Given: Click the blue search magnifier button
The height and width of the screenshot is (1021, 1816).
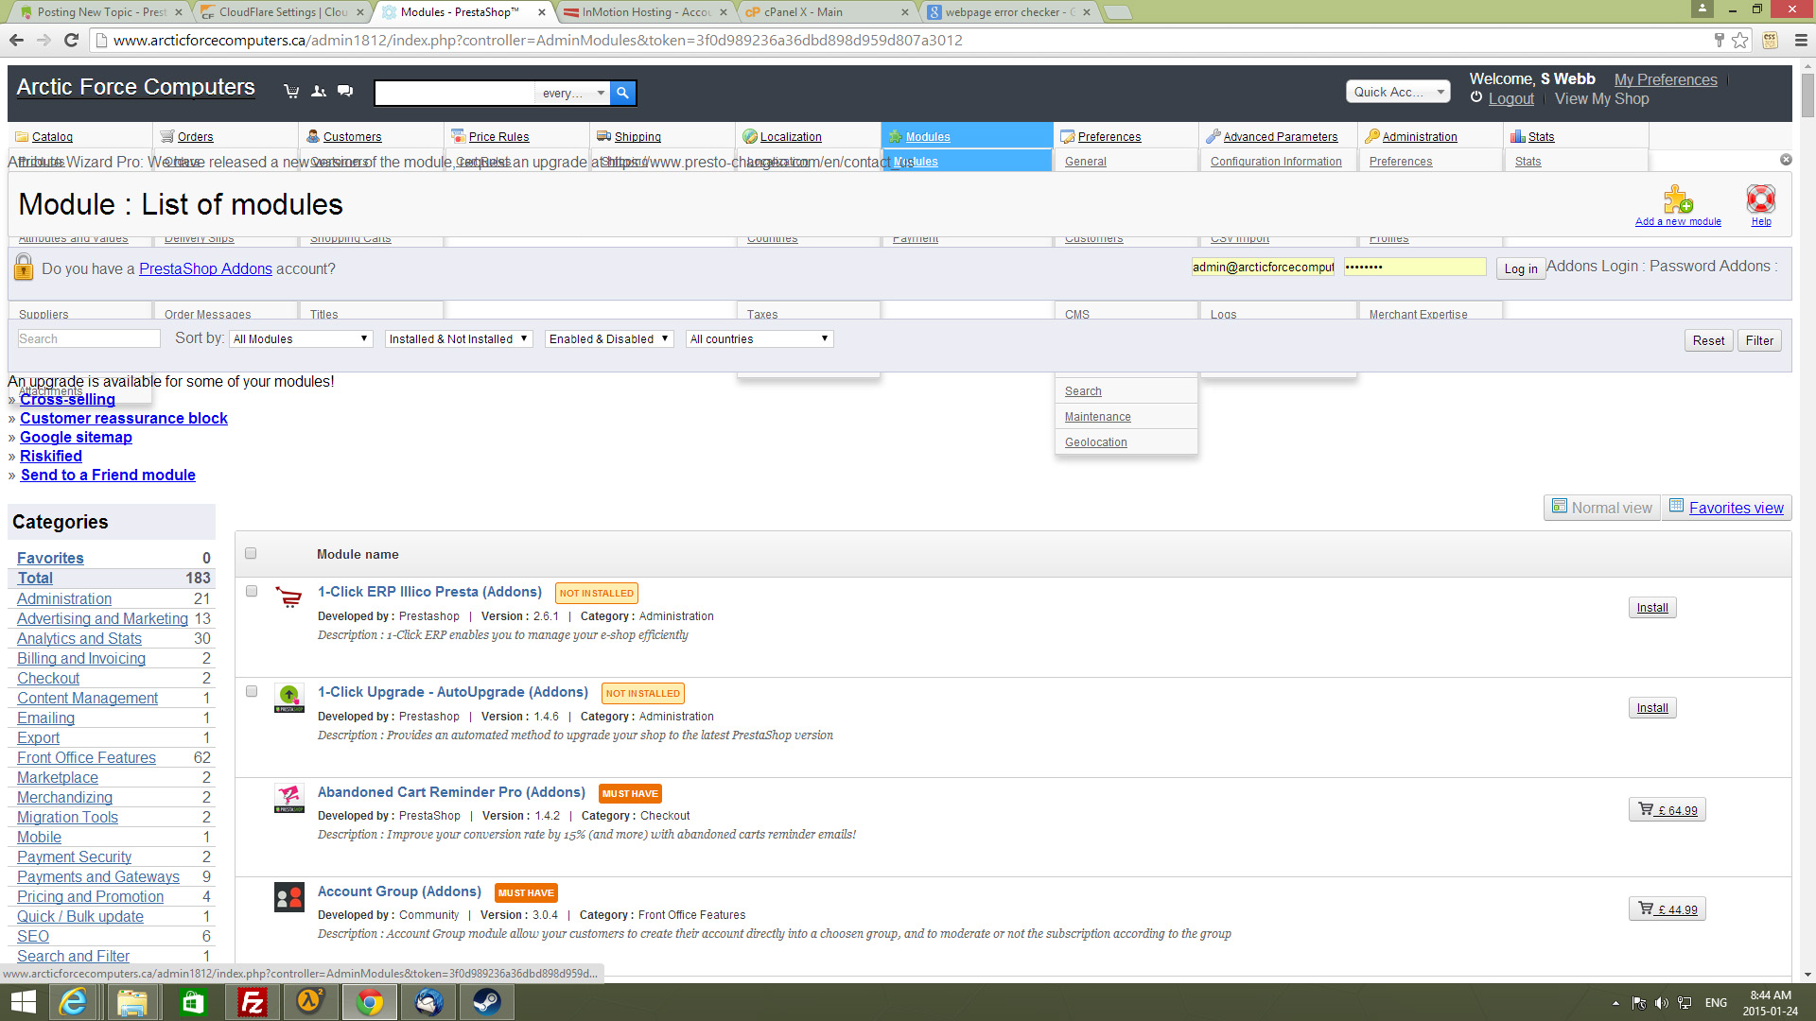Looking at the screenshot, I should pos(622,93).
